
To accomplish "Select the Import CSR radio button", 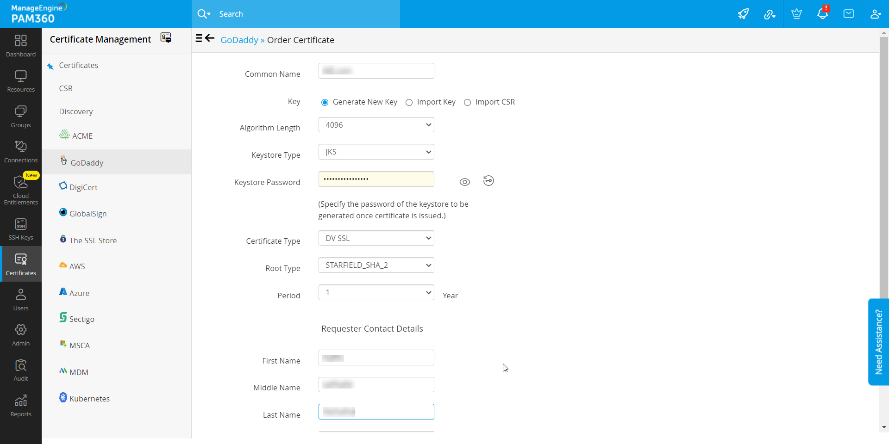I will click(467, 102).
